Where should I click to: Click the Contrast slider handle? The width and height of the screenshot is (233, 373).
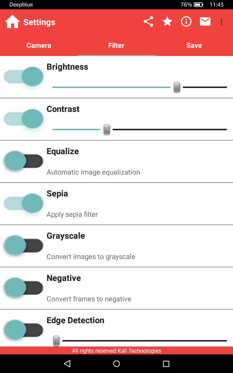(107, 129)
